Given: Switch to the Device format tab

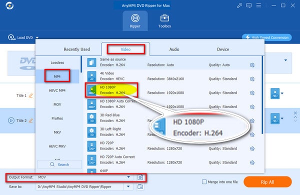Looking at the screenshot, I should 223,49.
